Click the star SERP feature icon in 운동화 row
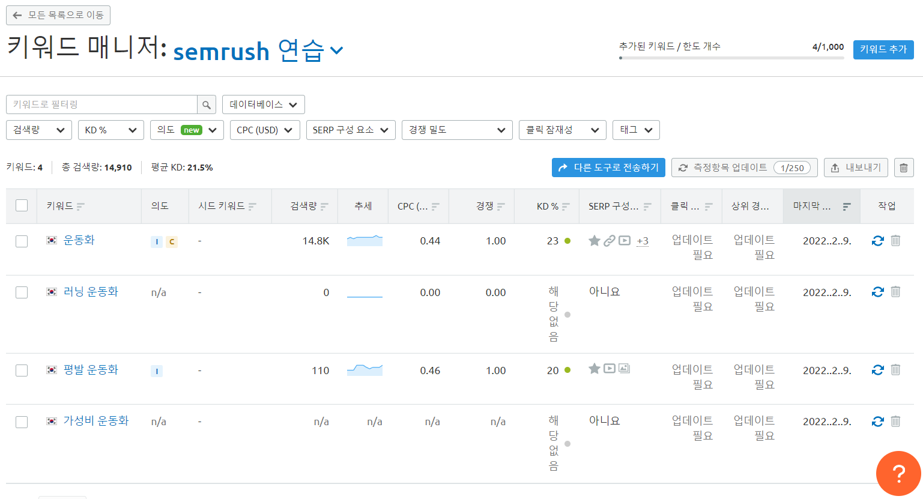923x499 pixels. tap(595, 241)
